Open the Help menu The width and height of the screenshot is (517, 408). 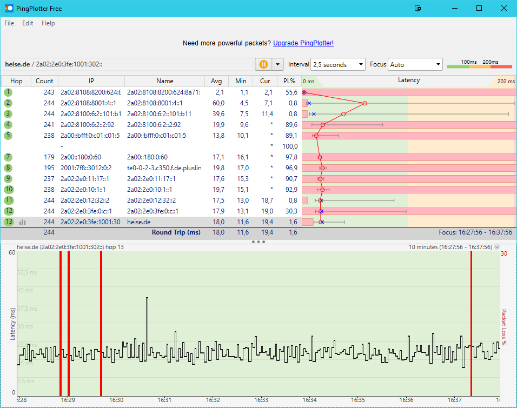[x=48, y=23]
